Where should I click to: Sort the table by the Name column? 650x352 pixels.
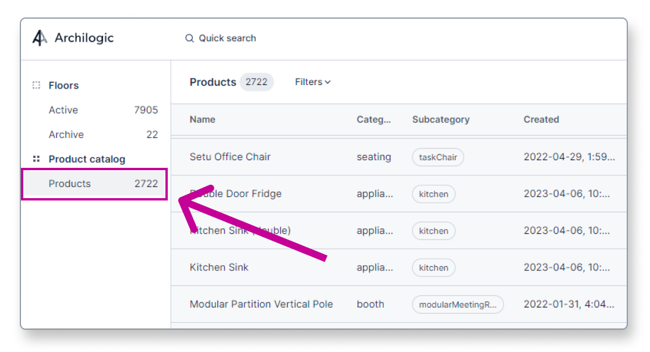point(202,119)
